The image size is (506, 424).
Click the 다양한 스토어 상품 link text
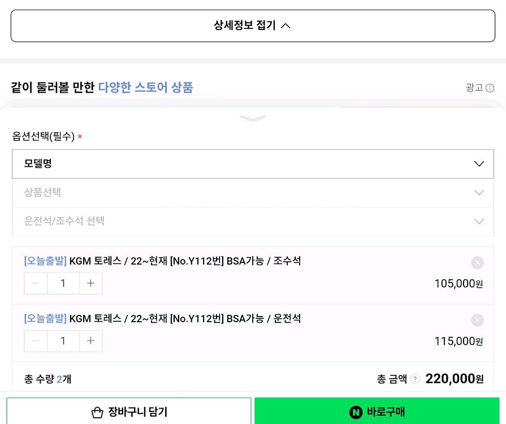tap(145, 88)
